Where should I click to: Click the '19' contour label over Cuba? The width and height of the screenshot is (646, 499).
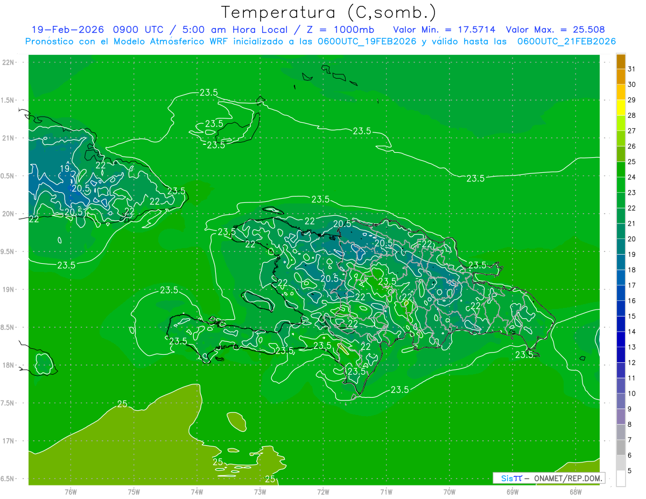point(64,169)
